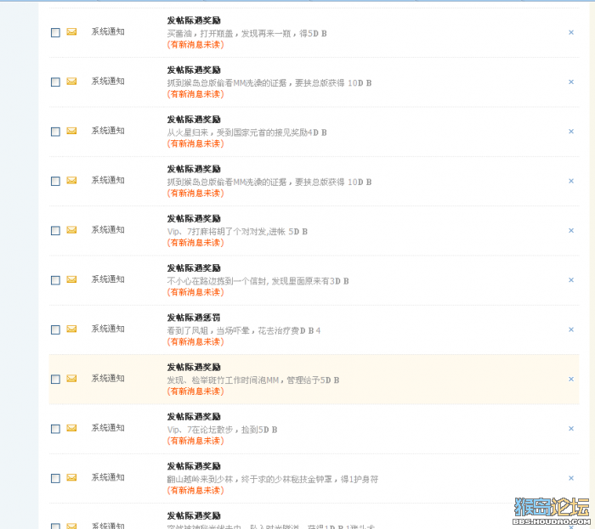Screen dimensions: 595x529
Task: Delete the soy sauce 5DB notification
Action: pos(571,32)
